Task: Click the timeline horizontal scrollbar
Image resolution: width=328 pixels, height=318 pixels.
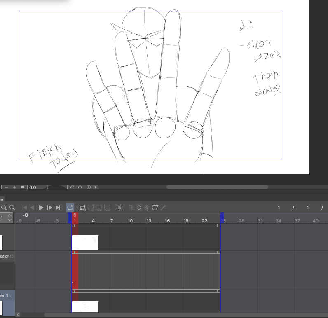Action: pyautogui.click(x=186, y=315)
